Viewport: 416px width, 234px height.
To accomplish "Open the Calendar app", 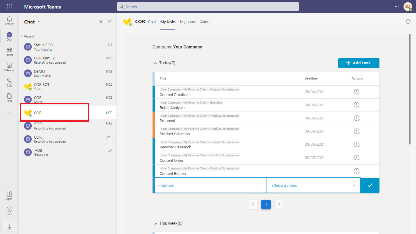I will pyautogui.click(x=9, y=67).
